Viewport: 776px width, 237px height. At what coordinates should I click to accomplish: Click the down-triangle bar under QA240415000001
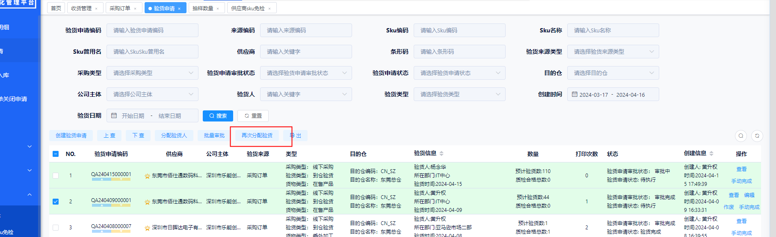click(121, 179)
